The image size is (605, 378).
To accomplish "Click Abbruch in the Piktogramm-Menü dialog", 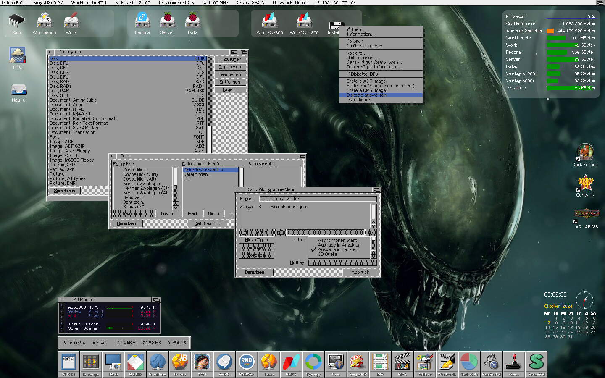I will [x=360, y=272].
